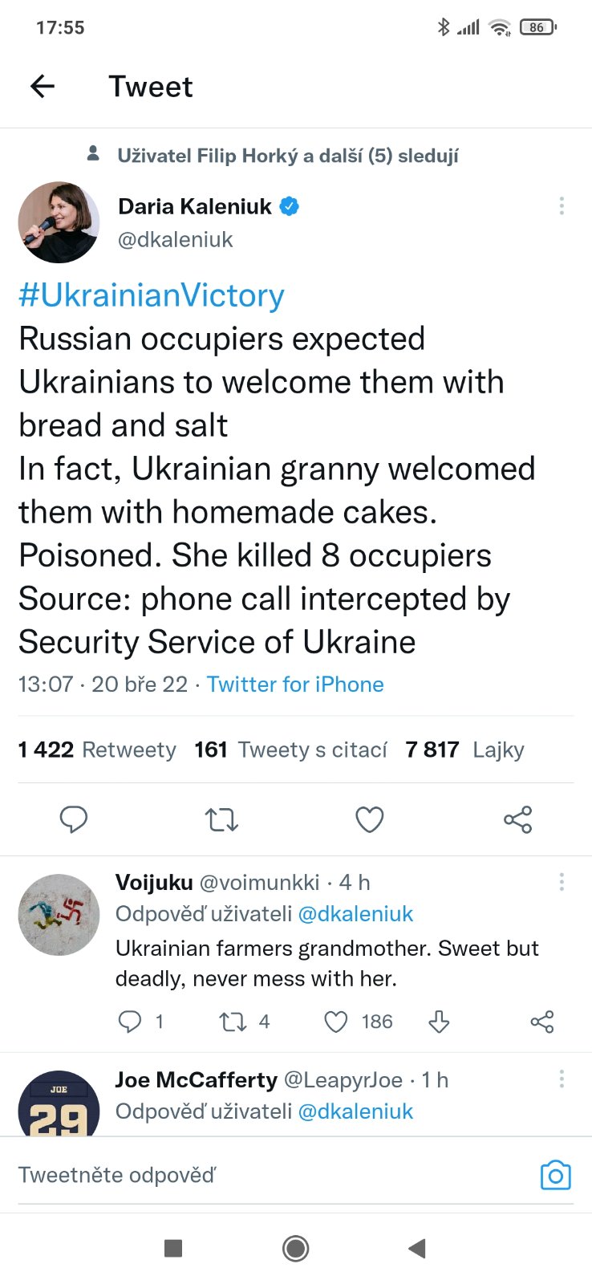The height and width of the screenshot is (1284, 592).
Task: Open Daria Kaleniuk's profile picture
Action: [59, 222]
